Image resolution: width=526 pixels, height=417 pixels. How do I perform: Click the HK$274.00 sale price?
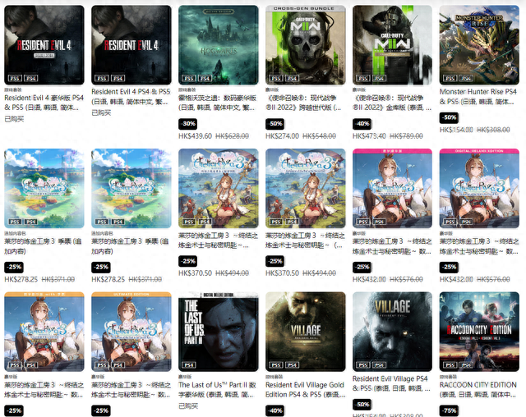pos(282,136)
